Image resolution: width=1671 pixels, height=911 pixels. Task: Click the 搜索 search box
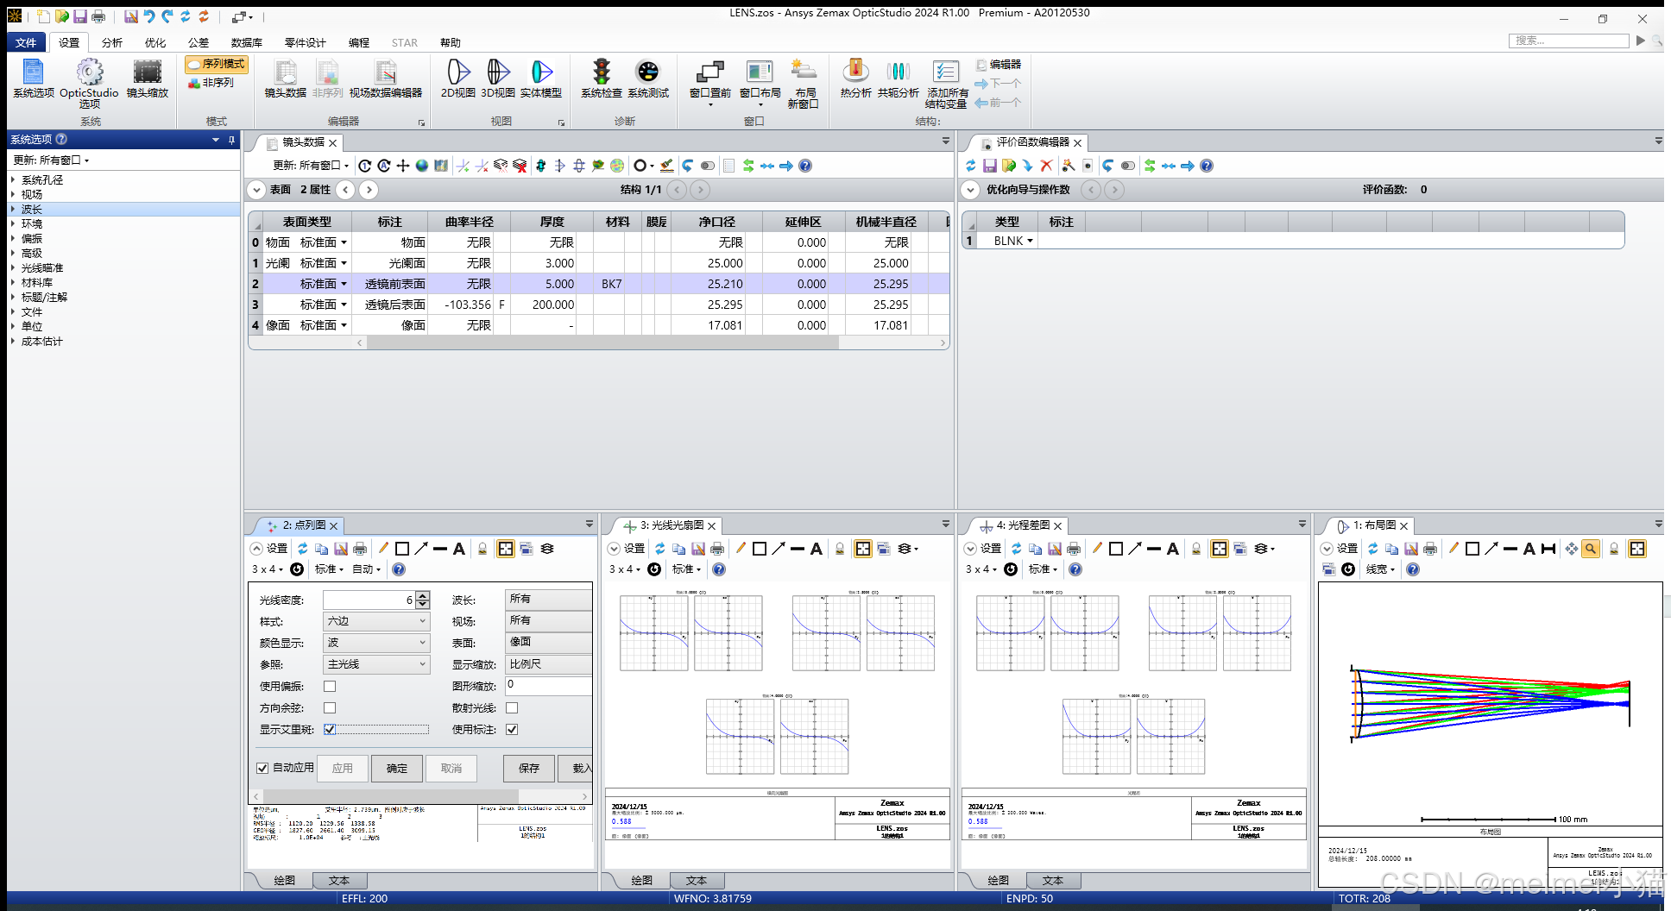[1568, 41]
